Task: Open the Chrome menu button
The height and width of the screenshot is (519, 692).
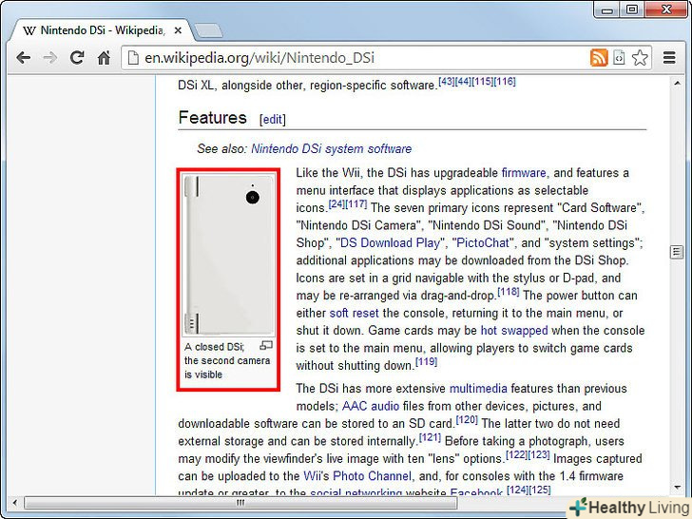Action: 669,58
